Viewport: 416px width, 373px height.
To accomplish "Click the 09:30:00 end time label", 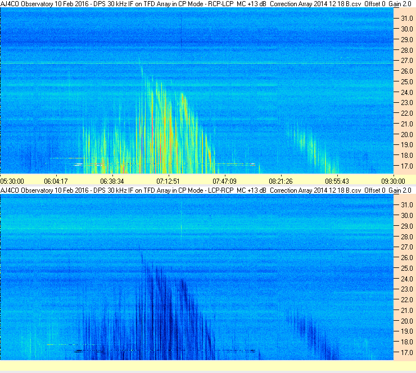I will coord(393,181).
